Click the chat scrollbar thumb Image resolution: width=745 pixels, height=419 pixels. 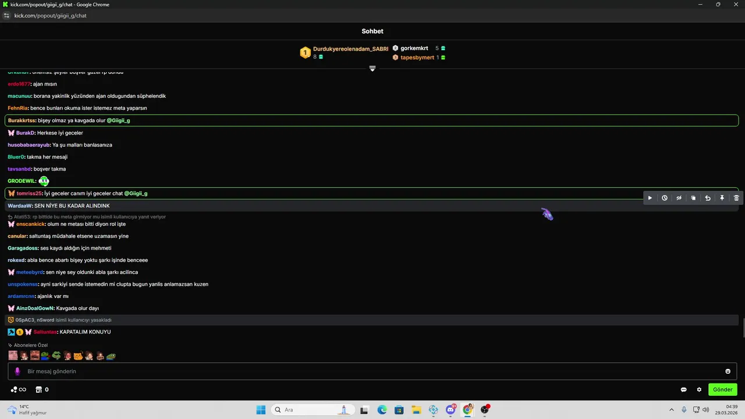tap(743, 328)
